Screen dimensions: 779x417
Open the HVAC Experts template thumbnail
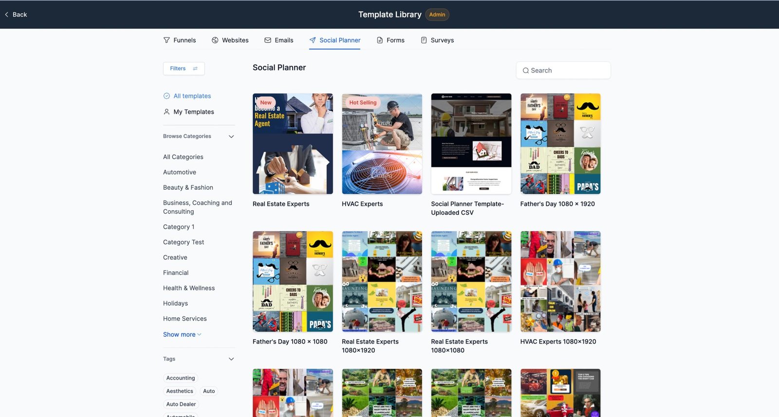coord(382,144)
